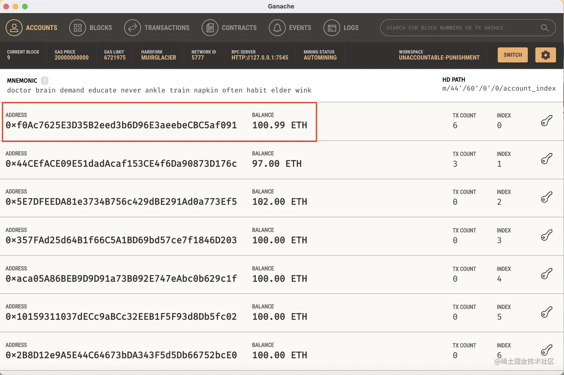
Task: Show private key for account index 6
Action: (x=546, y=350)
